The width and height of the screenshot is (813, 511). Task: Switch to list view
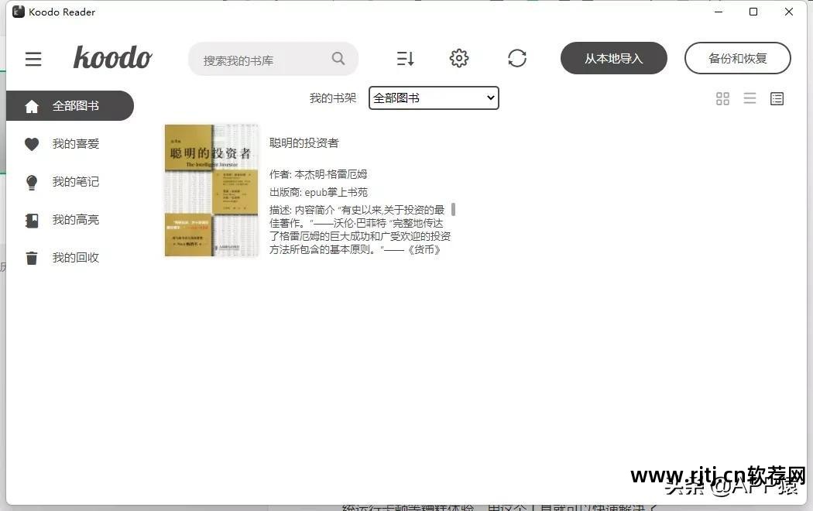coord(750,98)
